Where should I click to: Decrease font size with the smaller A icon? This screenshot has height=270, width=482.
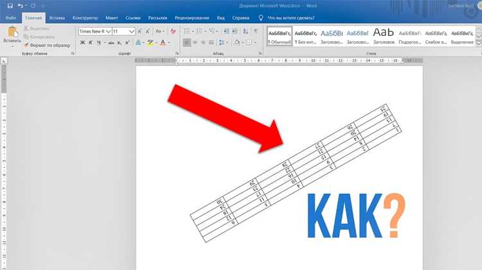[x=148, y=31]
